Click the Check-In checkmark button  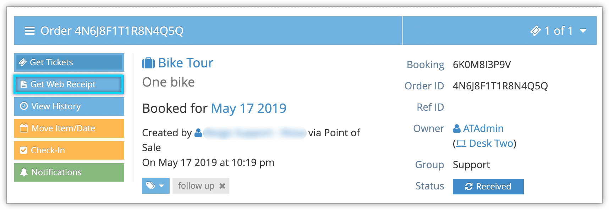pos(69,150)
